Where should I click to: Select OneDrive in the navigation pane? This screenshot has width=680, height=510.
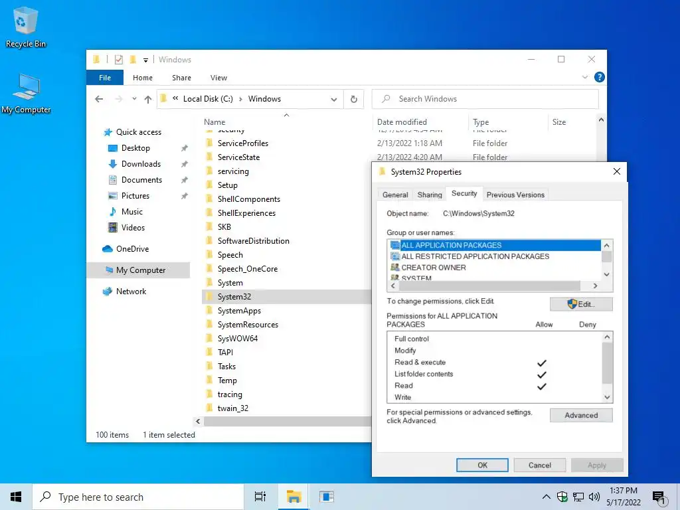[132, 249]
